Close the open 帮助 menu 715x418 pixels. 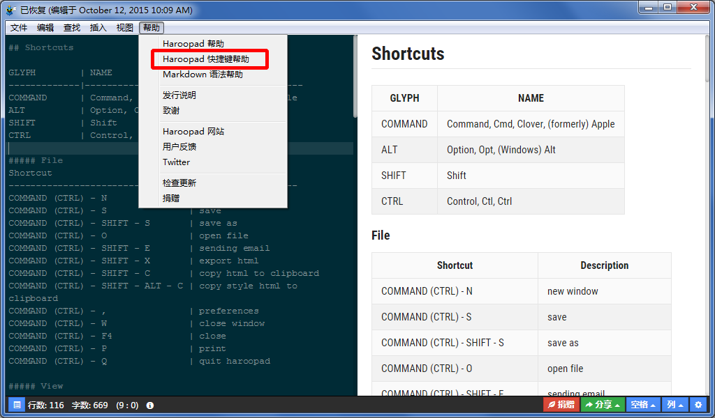point(152,28)
